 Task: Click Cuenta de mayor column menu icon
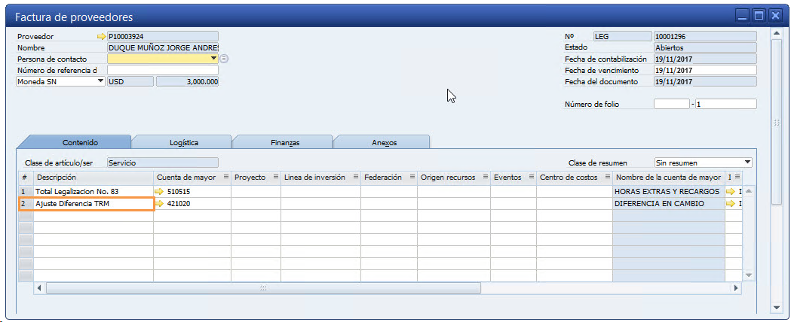[225, 178]
